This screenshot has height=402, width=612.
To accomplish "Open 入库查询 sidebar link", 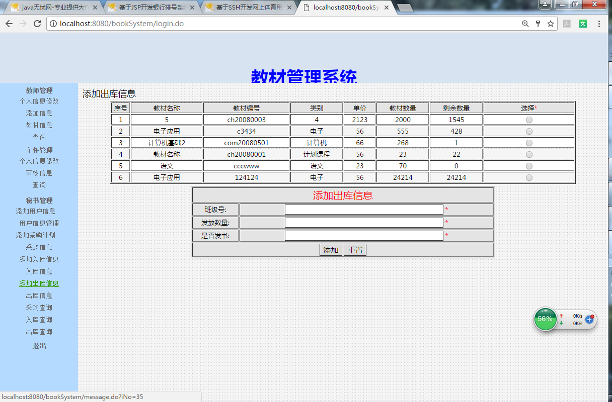I will coord(39,320).
